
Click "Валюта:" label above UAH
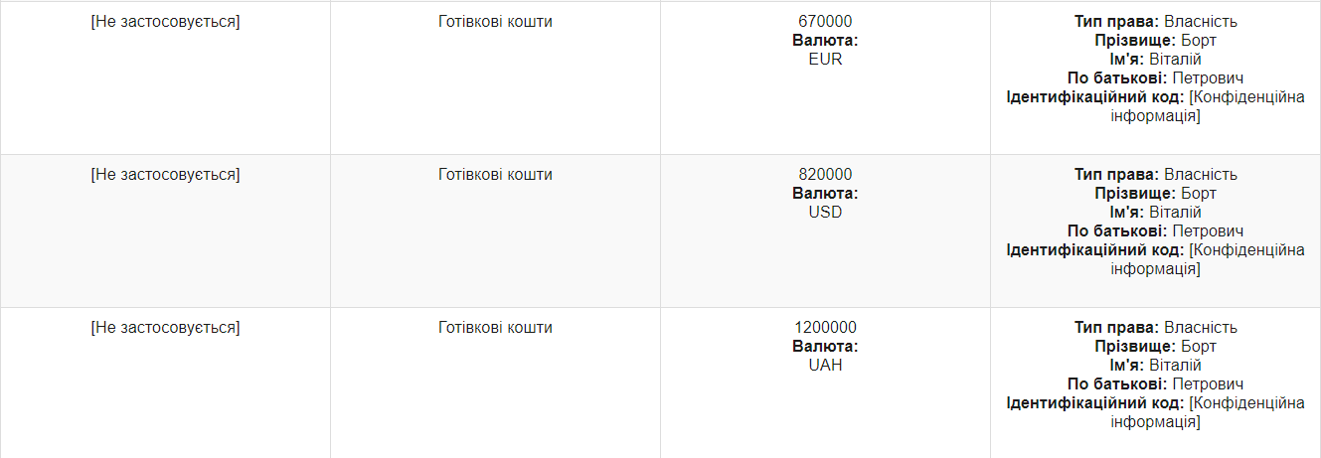click(x=825, y=347)
